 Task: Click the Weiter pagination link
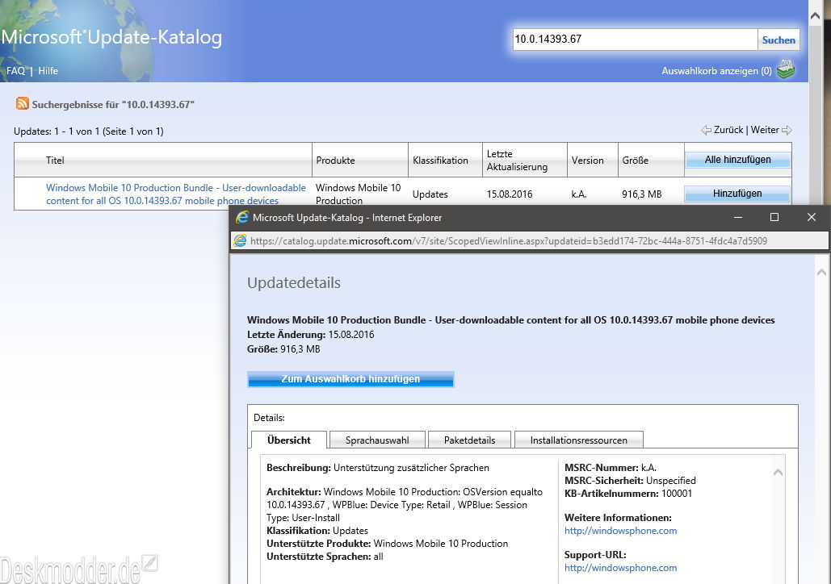click(765, 130)
